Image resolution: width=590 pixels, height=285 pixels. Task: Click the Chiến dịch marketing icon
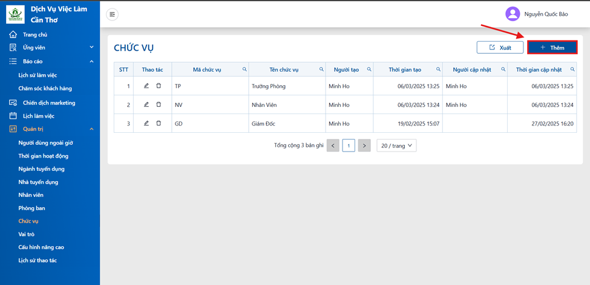pyautogui.click(x=13, y=103)
